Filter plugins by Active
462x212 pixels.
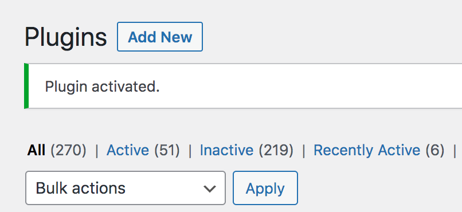coord(128,150)
